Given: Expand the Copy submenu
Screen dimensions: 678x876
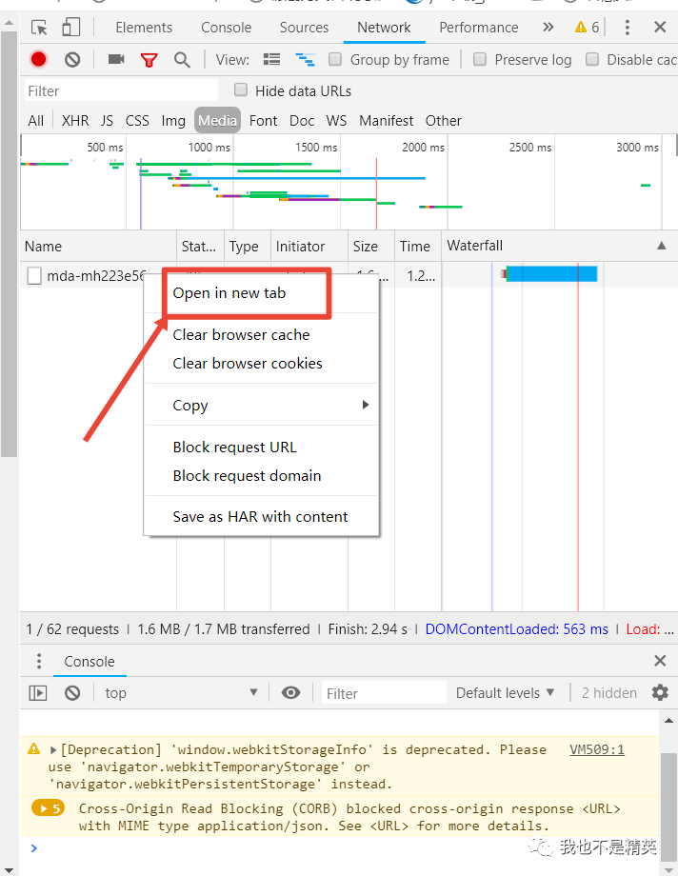Looking at the screenshot, I should tap(261, 405).
